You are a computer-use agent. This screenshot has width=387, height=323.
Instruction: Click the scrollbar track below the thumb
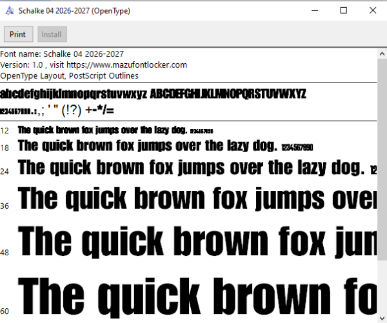[x=382, y=286]
